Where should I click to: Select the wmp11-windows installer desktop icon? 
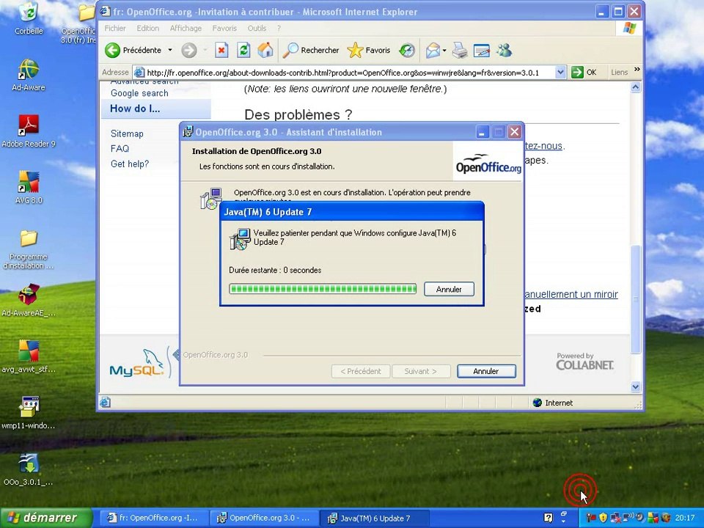pyautogui.click(x=29, y=413)
